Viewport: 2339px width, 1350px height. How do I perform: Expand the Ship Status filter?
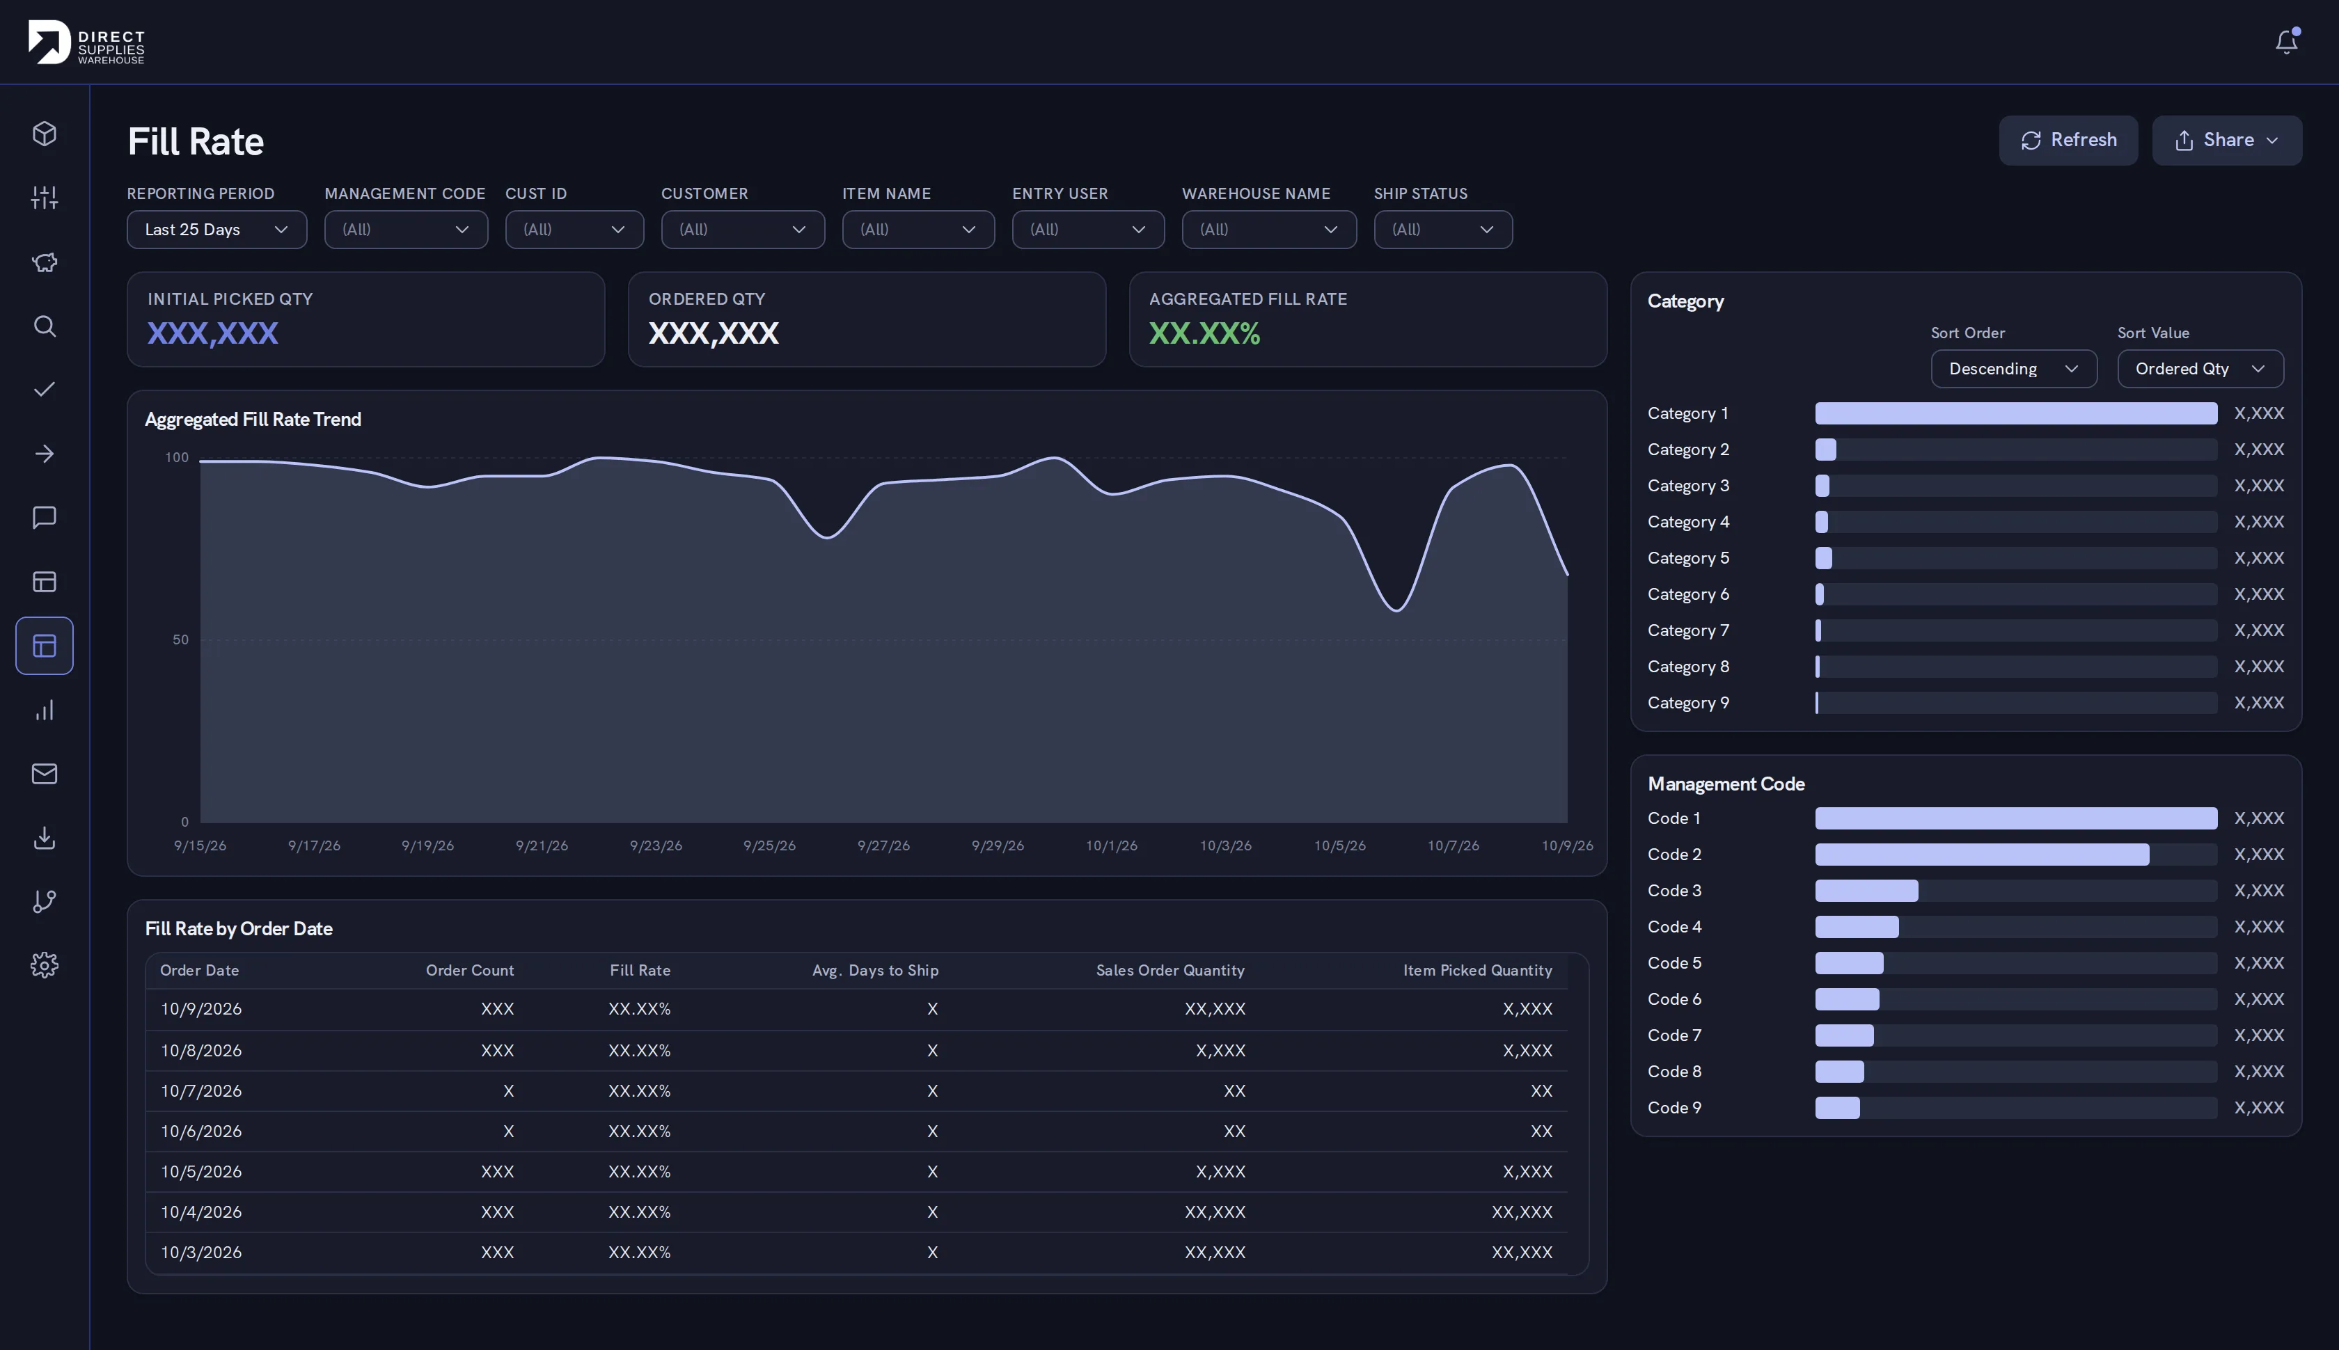[1443, 229]
